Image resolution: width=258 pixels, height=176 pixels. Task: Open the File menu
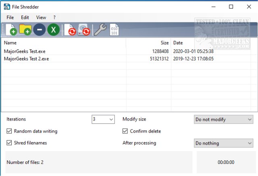click(x=10, y=18)
